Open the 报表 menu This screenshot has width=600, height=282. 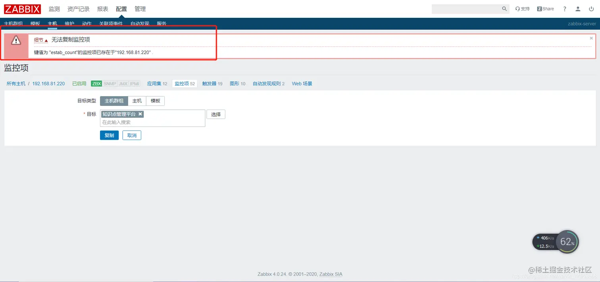point(103,9)
